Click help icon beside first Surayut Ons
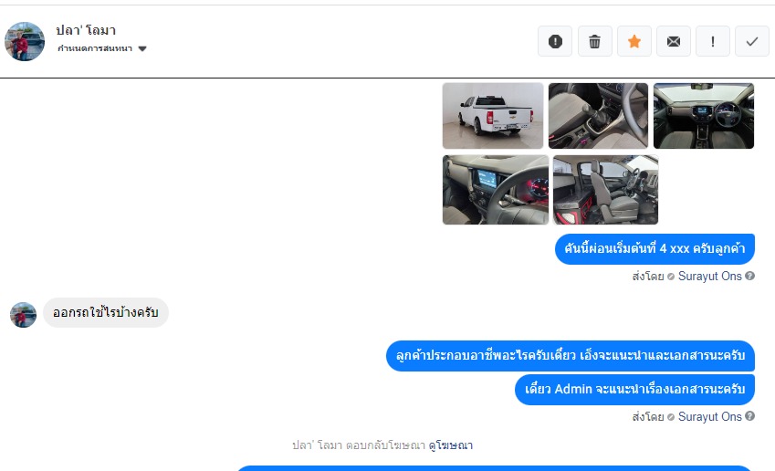The height and width of the screenshot is (471, 775). click(749, 276)
